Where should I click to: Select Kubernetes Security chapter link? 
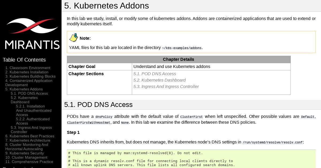25,153
